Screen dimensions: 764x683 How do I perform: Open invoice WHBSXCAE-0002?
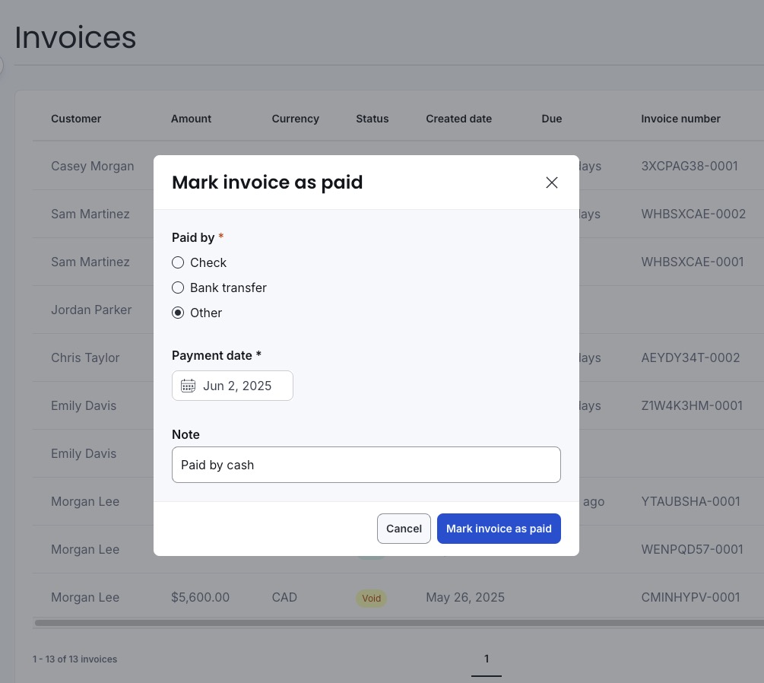(693, 214)
